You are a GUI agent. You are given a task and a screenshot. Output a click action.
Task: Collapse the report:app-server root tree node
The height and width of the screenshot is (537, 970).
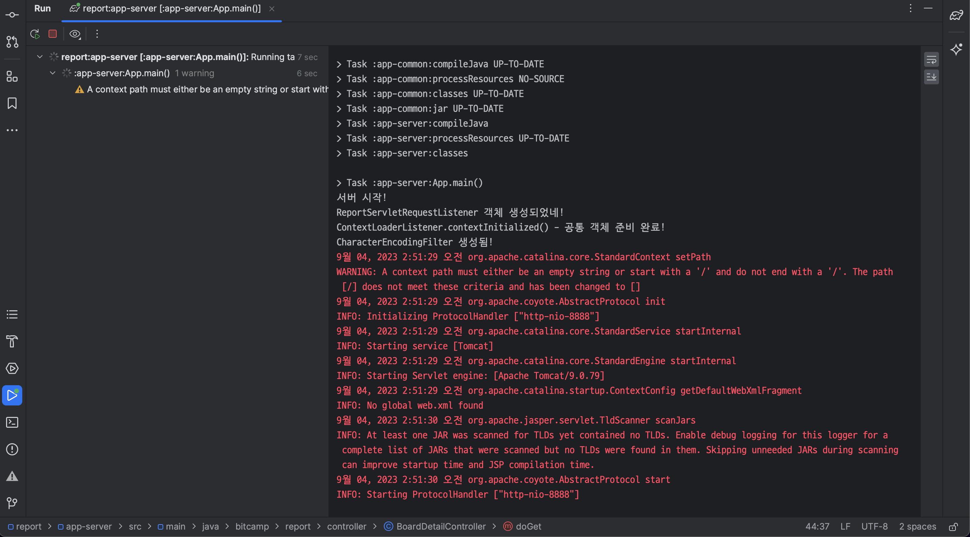(39, 57)
